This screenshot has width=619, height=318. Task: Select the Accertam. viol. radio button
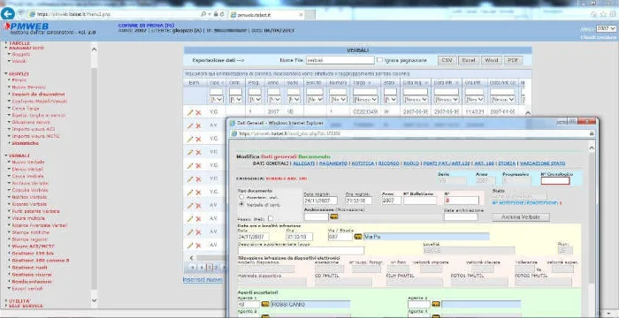(x=241, y=196)
